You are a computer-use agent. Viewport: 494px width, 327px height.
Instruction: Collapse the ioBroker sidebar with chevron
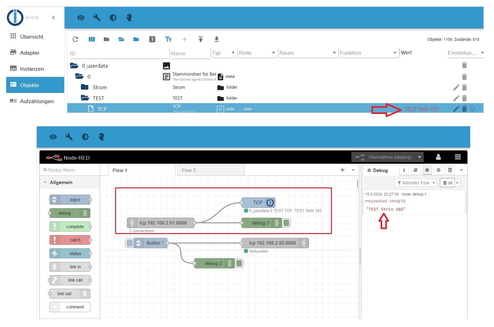tap(53, 18)
